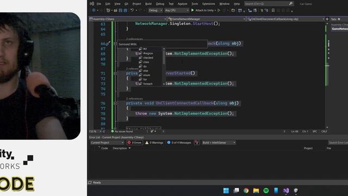Click the Windows Start button
The height and width of the screenshot is (196, 348).
tap(226, 191)
